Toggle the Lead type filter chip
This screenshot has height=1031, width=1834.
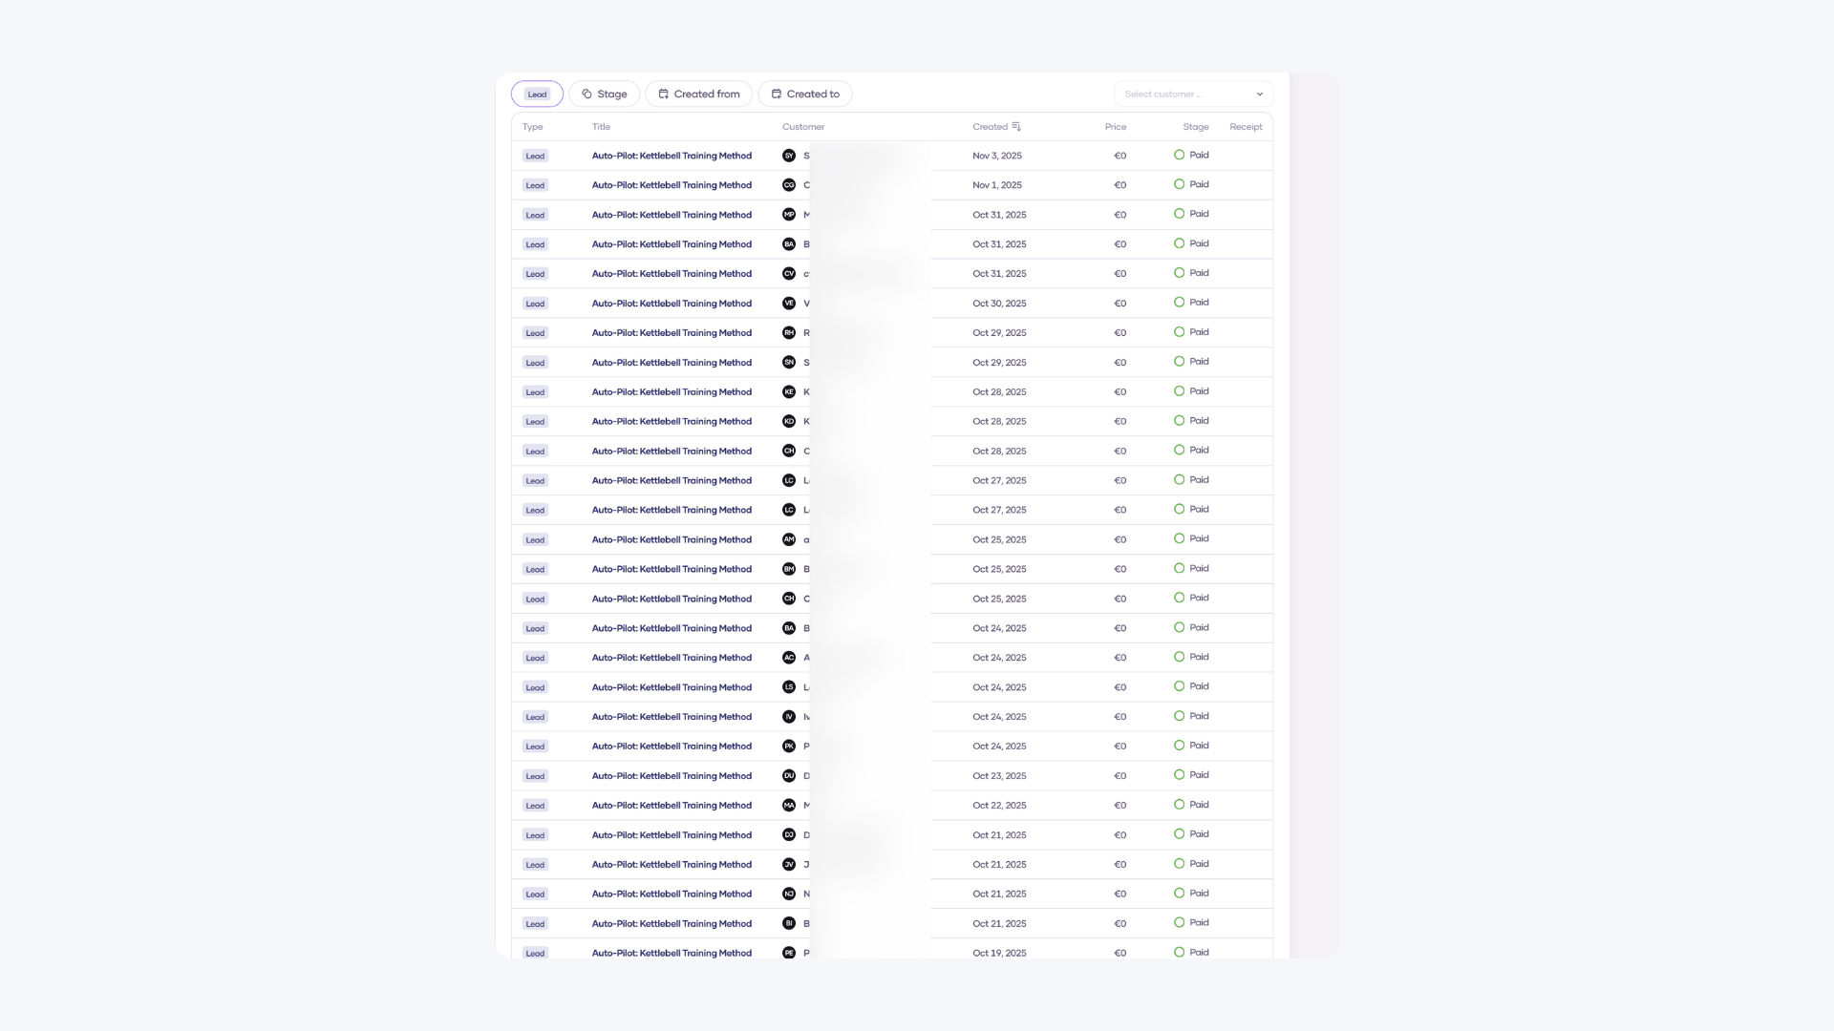tap(537, 95)
